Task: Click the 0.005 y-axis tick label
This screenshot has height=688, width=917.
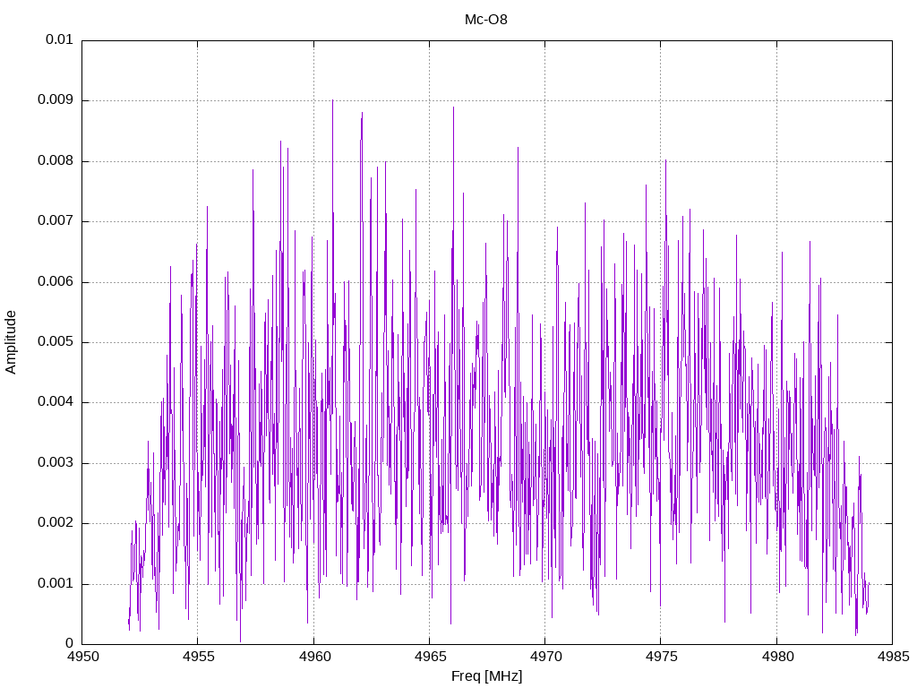Action: [56, 341]
